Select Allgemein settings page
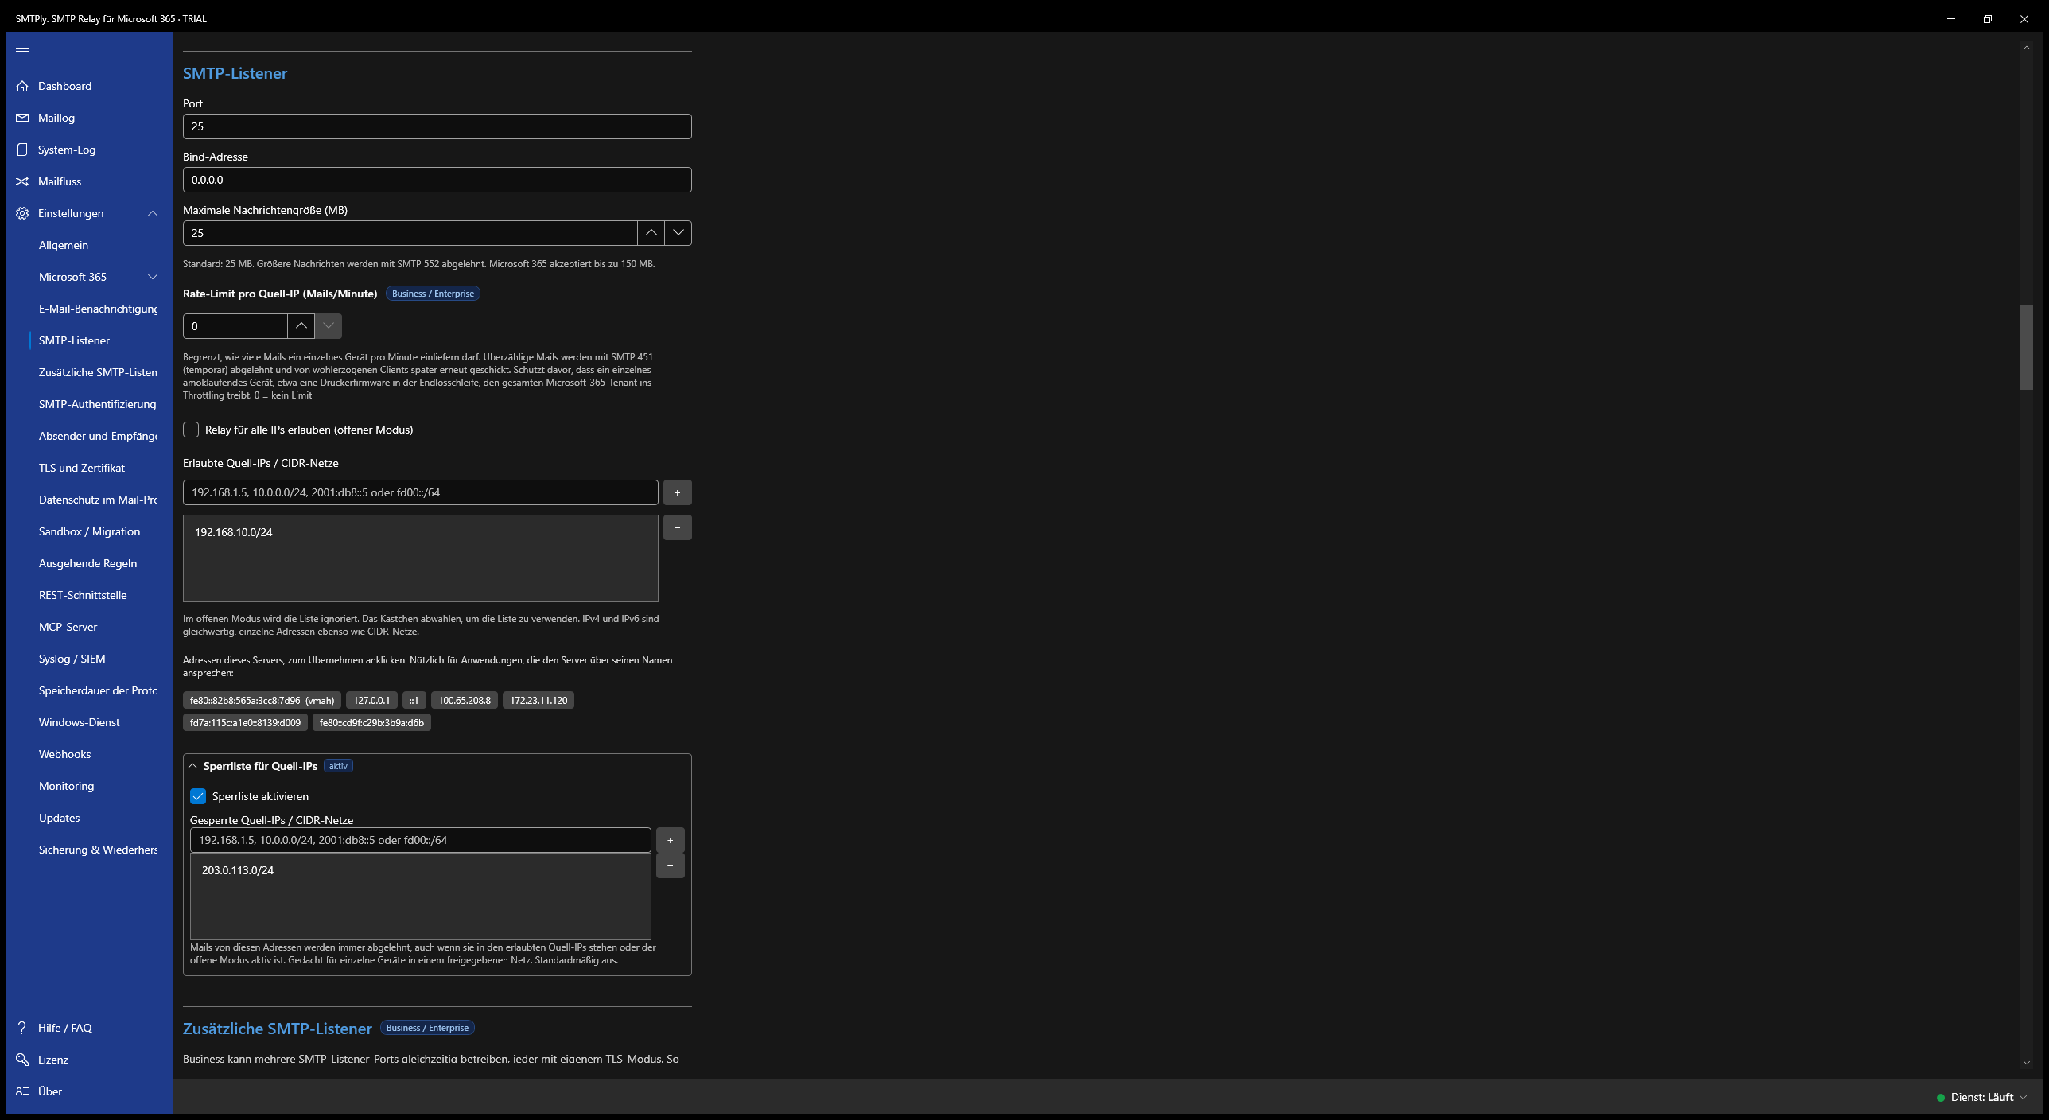Screen dimensions: 2049x1120 64,245
